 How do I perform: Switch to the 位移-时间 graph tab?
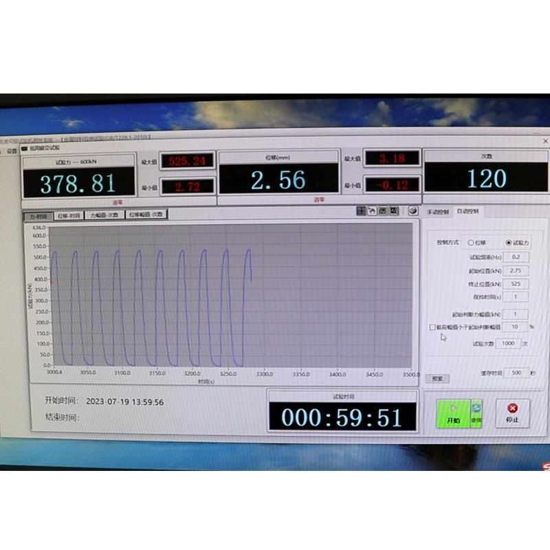(x=69, y=216)
